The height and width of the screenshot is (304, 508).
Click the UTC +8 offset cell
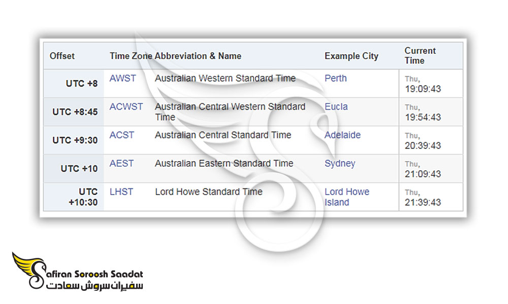(81, 84)
